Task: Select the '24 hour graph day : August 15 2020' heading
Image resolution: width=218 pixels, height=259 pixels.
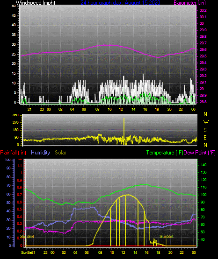Action: 121,3
